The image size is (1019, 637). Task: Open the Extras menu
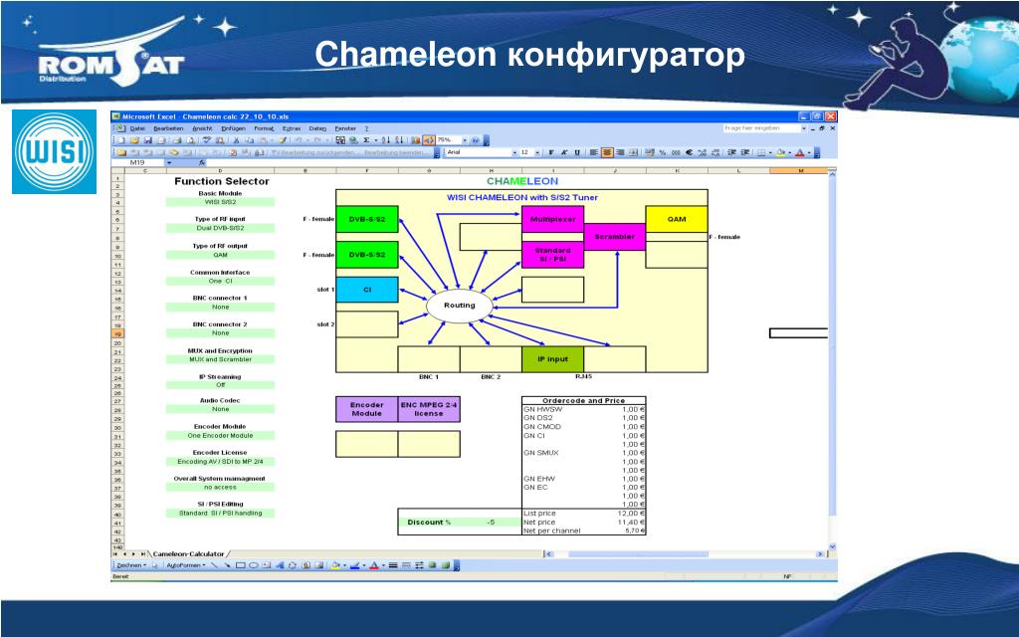[292, 128]
